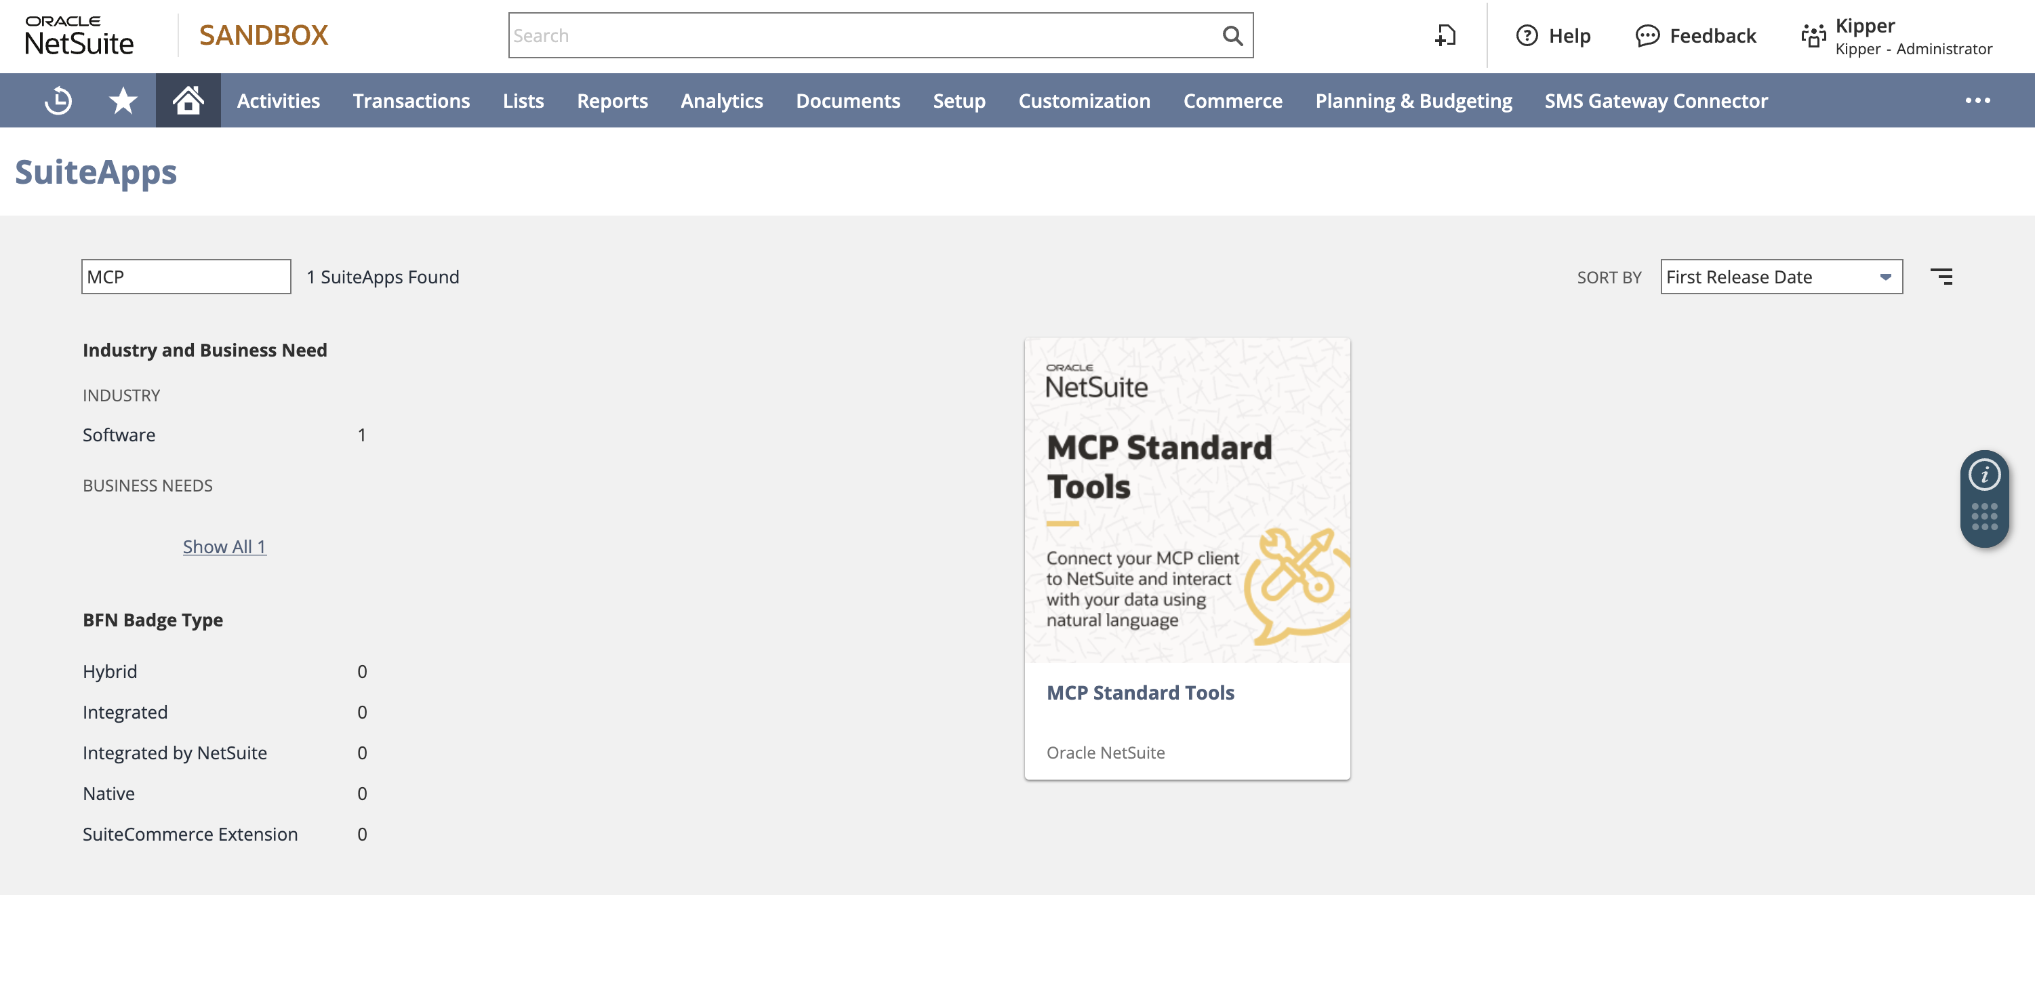Open the Customization menu
2035x1002 pixels.
pos(1084,101)
